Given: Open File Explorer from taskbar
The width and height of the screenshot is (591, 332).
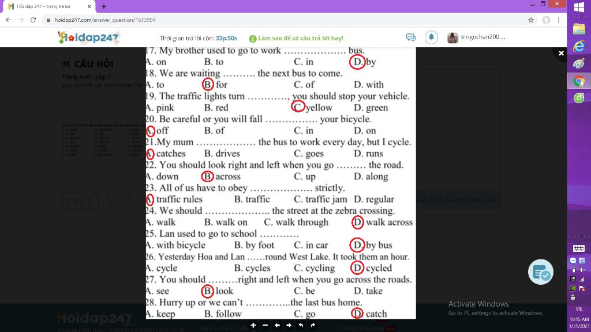Looking at the screenshot, I should pos(579,29).
